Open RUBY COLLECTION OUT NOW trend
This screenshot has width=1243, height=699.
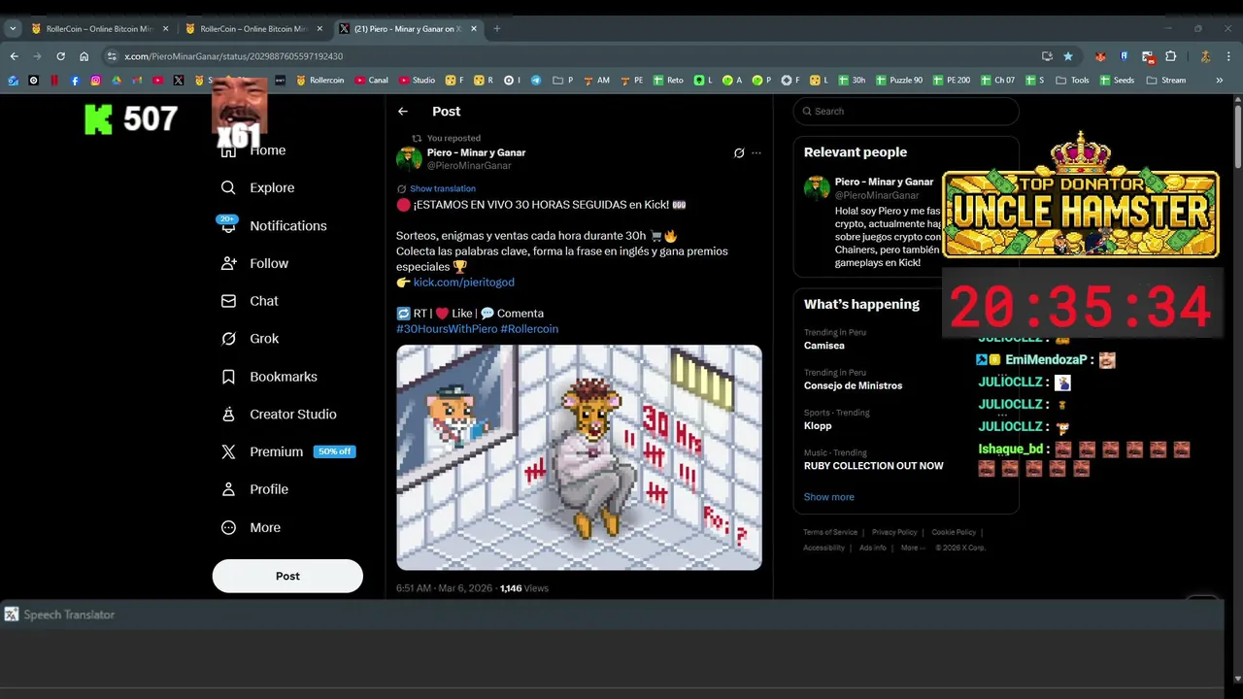point(873,466)
